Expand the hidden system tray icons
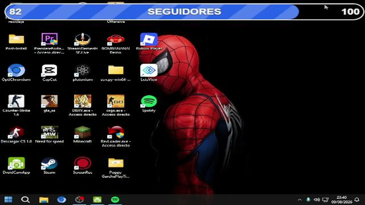Image resolution: width=365 pixels, height=205 pixels. coord(300,200)
